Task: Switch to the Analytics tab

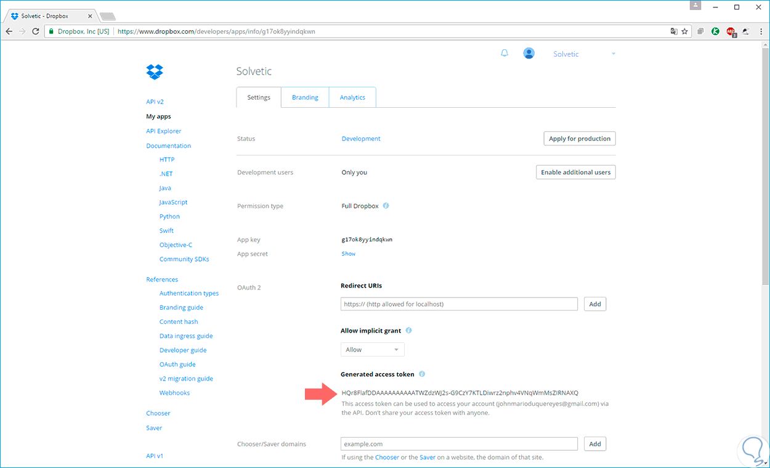Action: pyautogui.click(x=352, y=97)
